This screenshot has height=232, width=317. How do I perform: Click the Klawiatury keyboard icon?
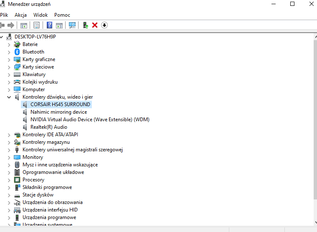[17, 74]
